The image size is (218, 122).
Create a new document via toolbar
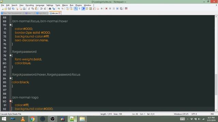pyautogui.click(x=2, y=9)
